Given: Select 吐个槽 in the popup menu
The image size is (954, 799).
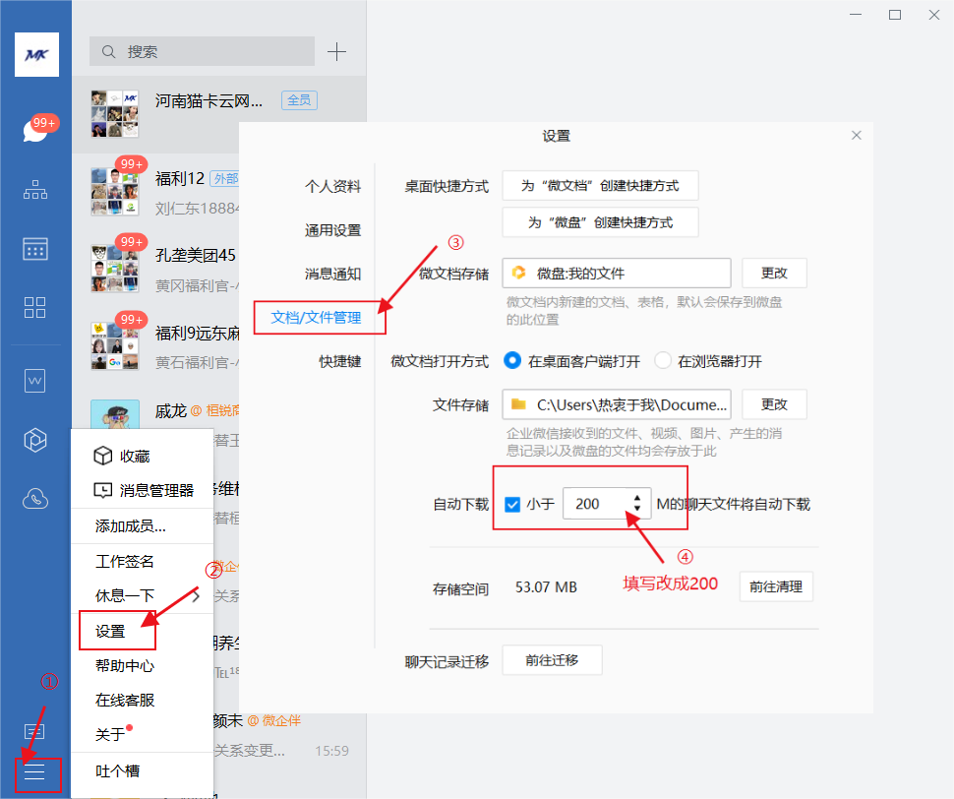Looking at the screenshot, I should coord(117,771).
